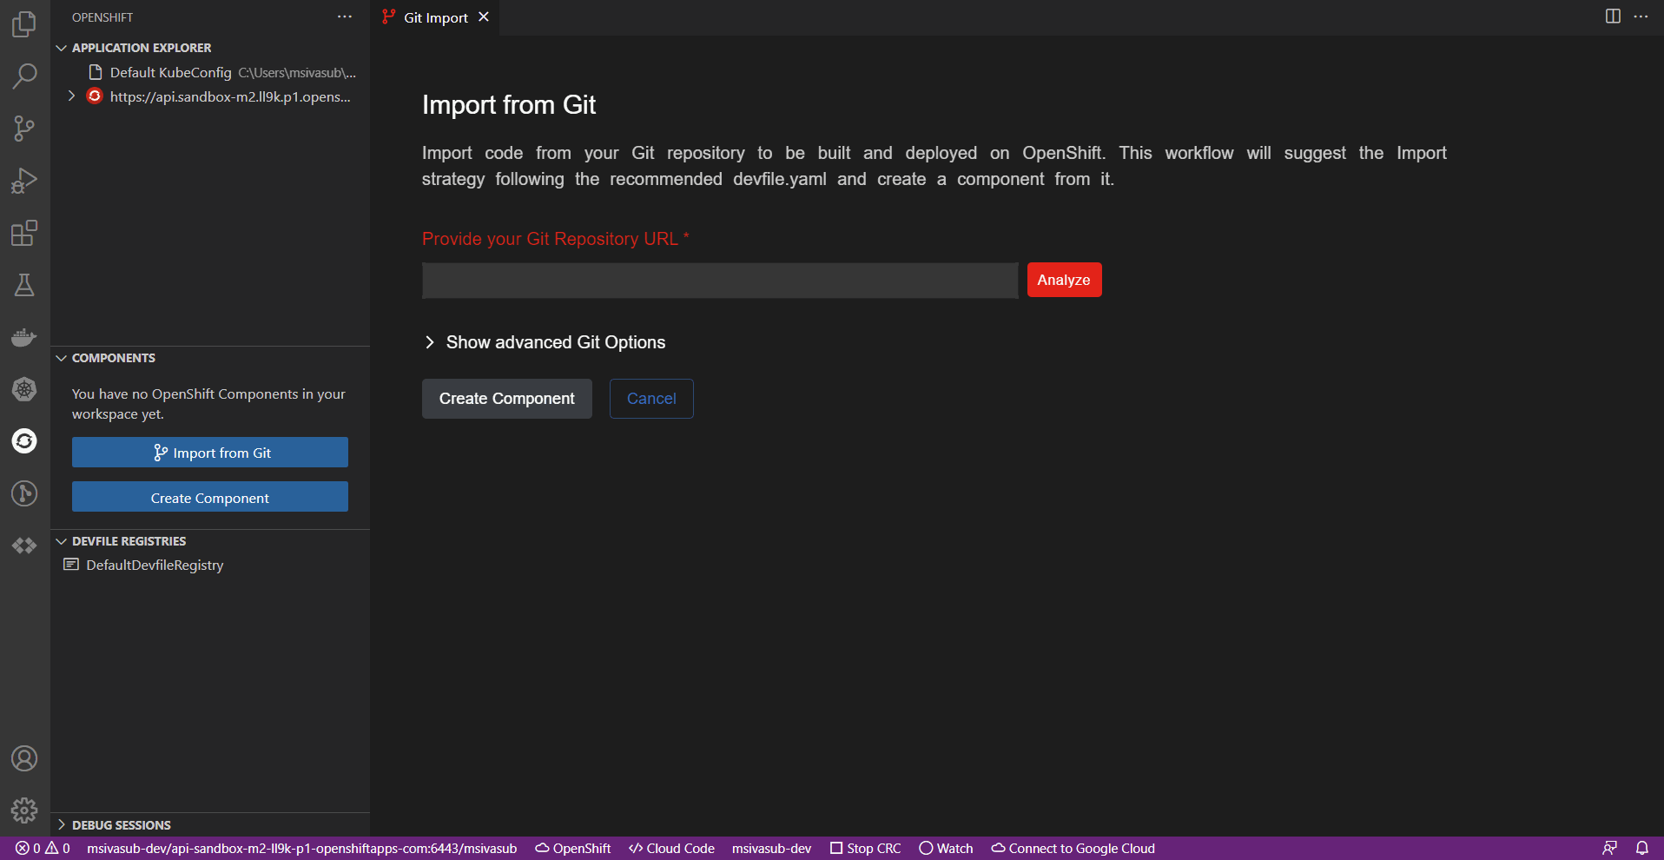
Task: Click the Git Import tab
Action: click(435, 17)
